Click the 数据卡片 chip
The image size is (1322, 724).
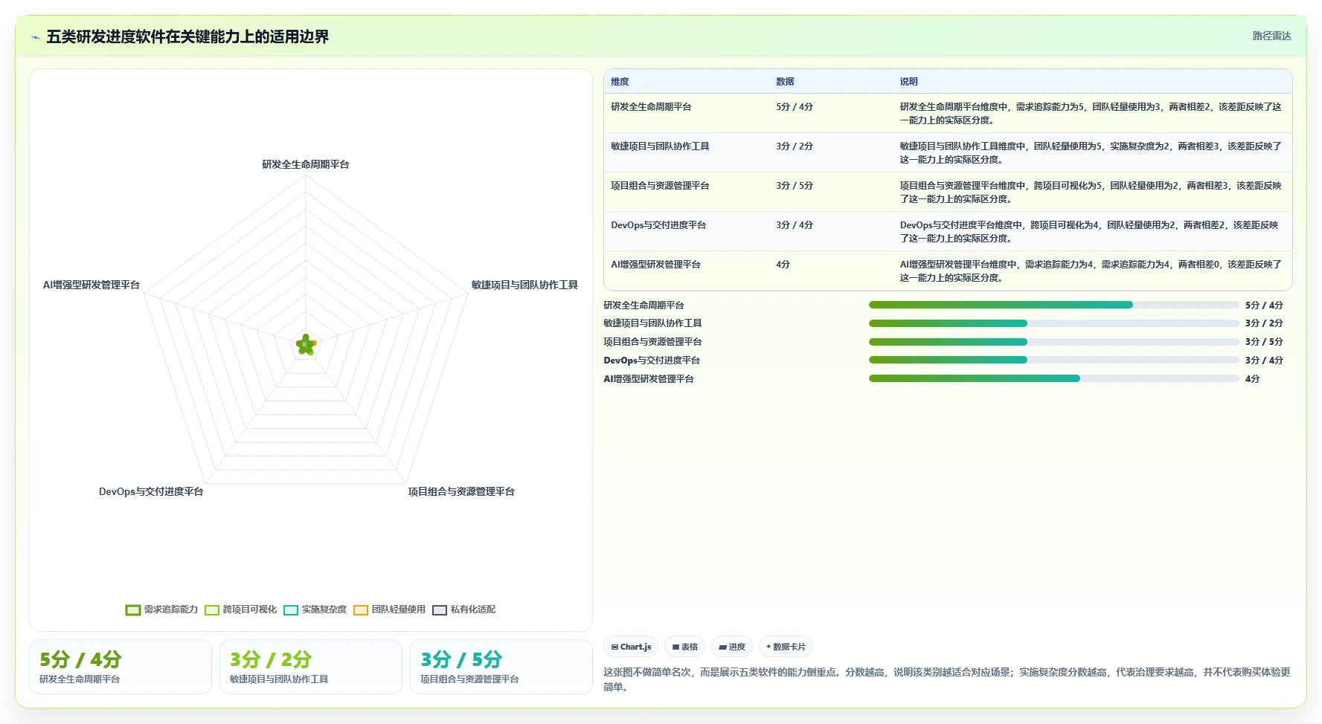[x=786, y=647]
